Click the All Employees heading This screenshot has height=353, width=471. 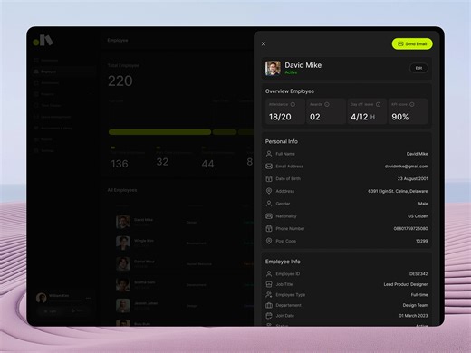click(x=122, y=190)
